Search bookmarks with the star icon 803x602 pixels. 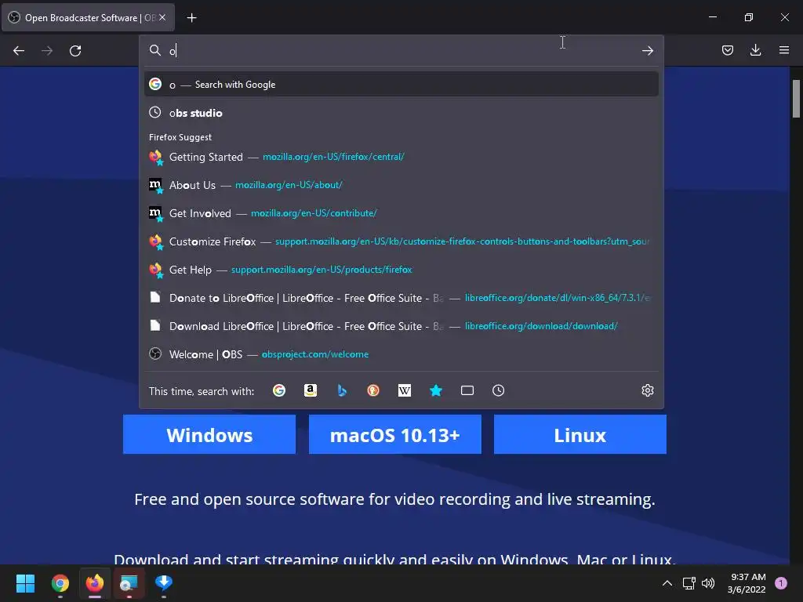click(x=436, y=390)
